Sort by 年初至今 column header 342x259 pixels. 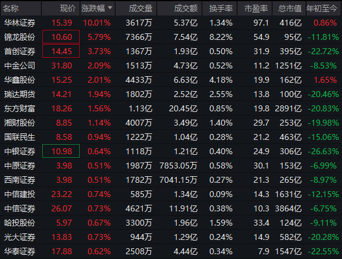tap(324, 8)
